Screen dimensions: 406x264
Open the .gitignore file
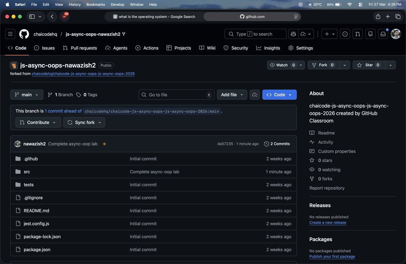click(x=33, y=198)
